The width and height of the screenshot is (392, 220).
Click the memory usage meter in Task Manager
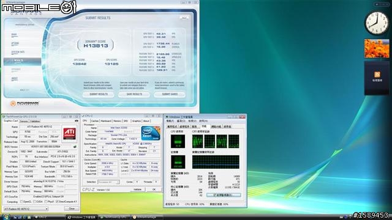pyautogui.click(x=178, y=162)
